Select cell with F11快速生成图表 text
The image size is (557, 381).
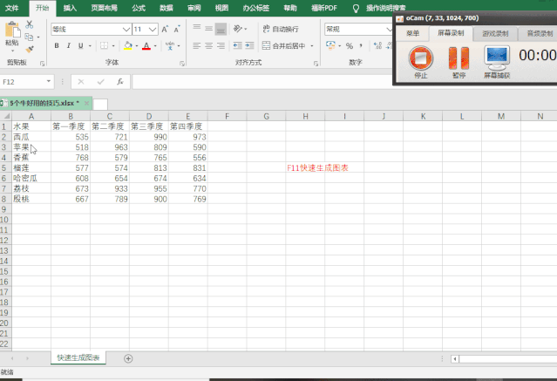[x=305, y=167]
